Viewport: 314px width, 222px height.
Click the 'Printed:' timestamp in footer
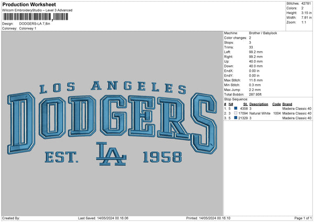pos(208,218)
